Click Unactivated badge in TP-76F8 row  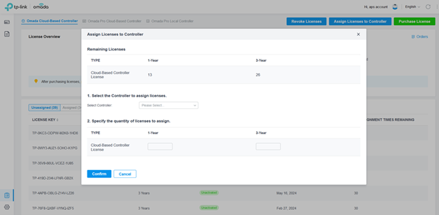[x=209, y=208]
